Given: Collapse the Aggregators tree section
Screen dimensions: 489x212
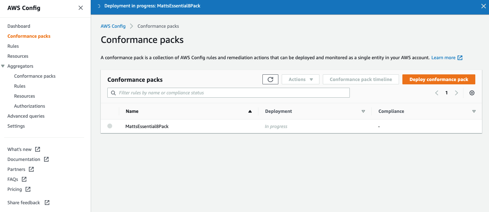Looking at the screenshot, I should 3,66.
